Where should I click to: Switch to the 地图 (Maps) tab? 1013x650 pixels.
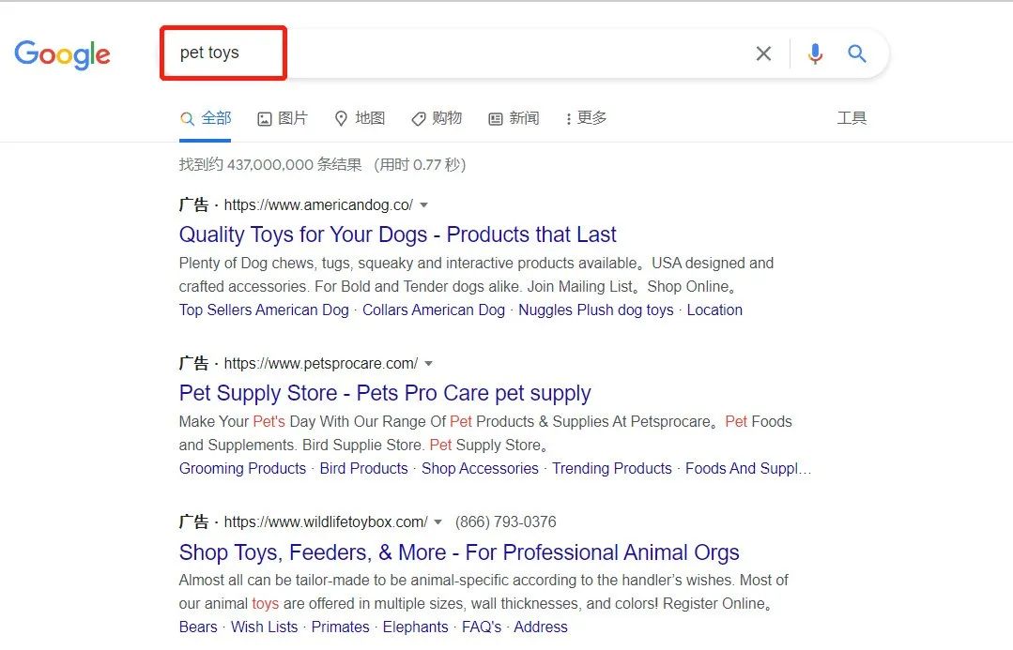360,118
